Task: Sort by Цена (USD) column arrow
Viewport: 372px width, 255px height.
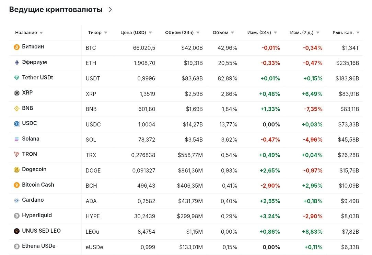Action: coord(150,33)
